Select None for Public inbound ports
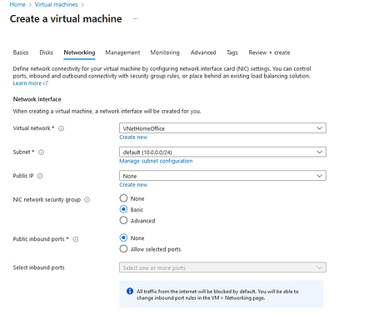Screen dimensions: 389x315 pyautogui.click(x=123, y=237)
